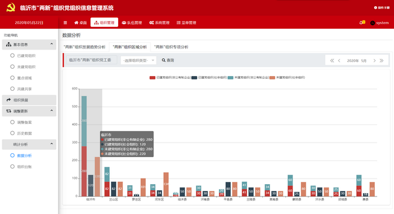The width and height of the screenshot is (394, 214).
Task: Click the 蒙阴县 axis label
Action: pos(297,199)
